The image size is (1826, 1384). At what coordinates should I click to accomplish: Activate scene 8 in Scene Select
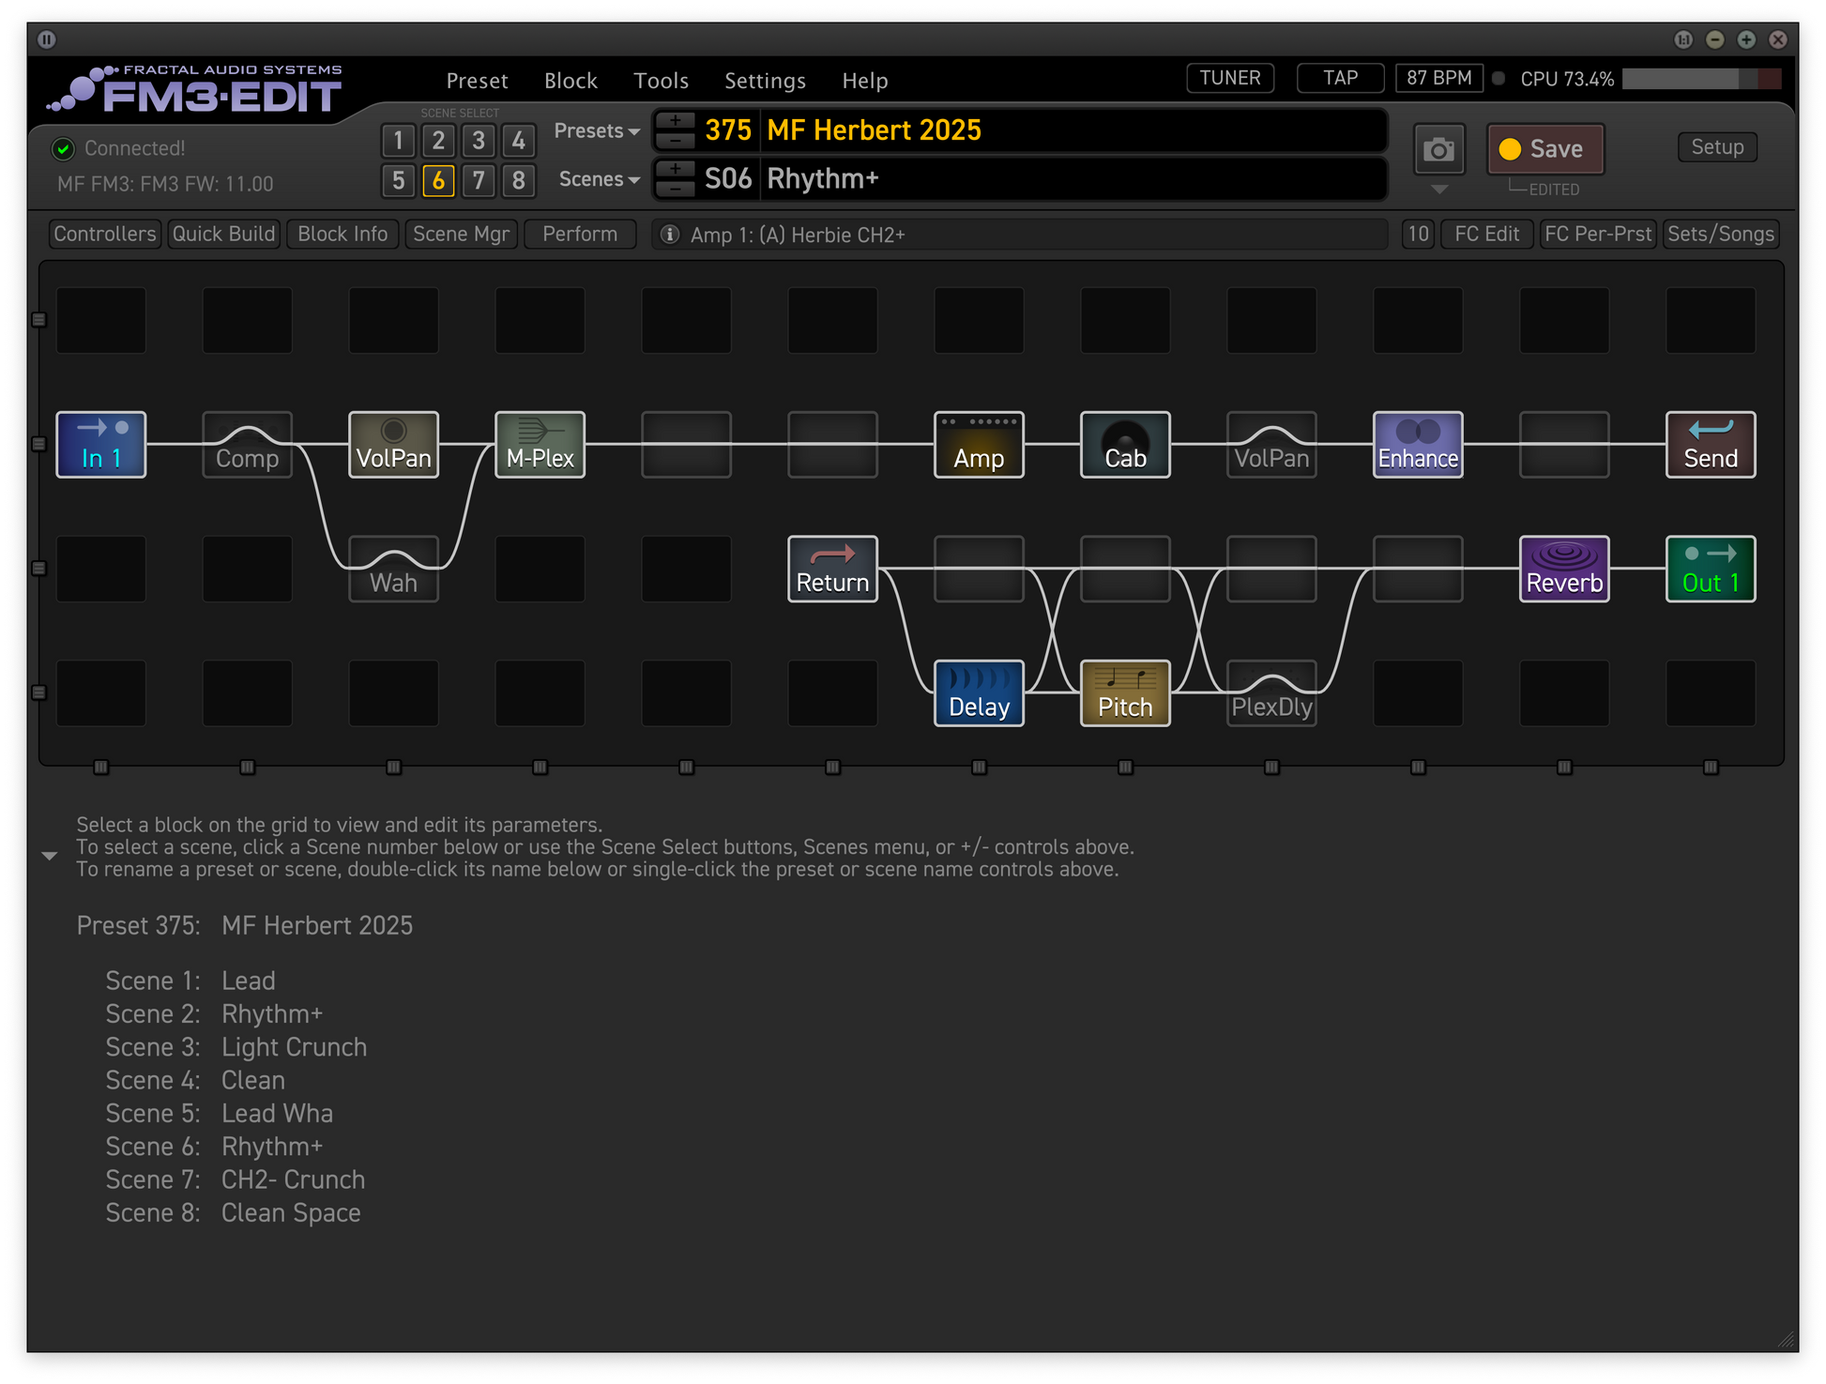518,180
